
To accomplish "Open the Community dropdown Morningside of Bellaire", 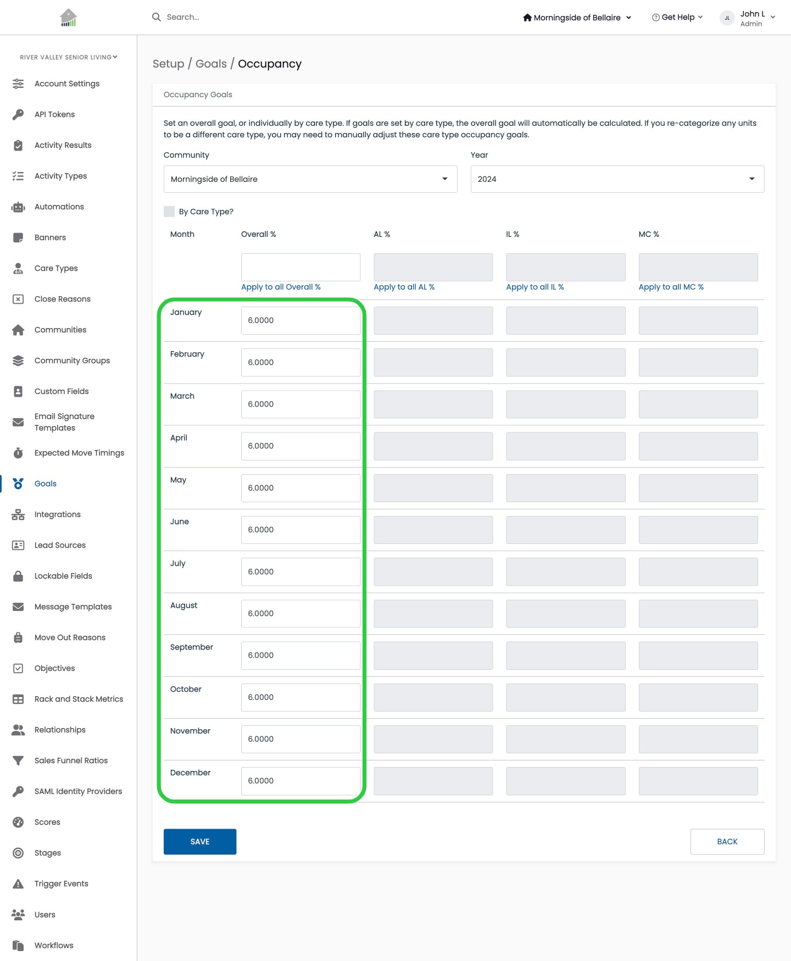I will (310, 179).
